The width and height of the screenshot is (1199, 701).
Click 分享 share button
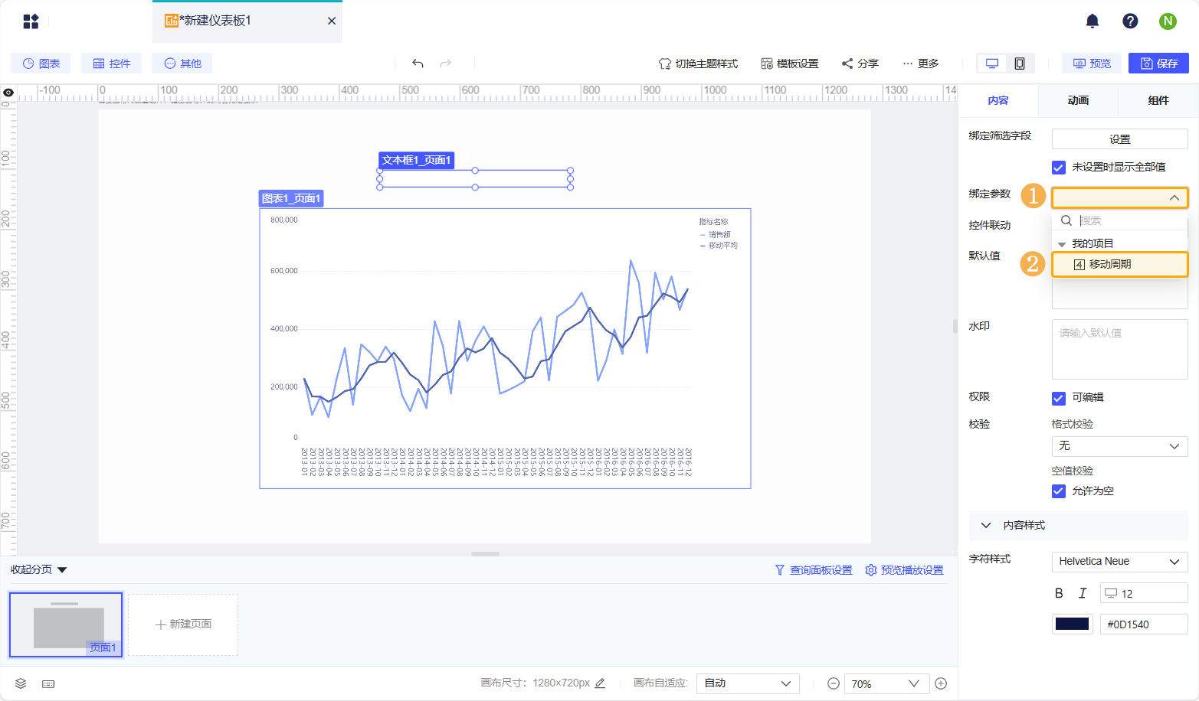pos(860,64)
